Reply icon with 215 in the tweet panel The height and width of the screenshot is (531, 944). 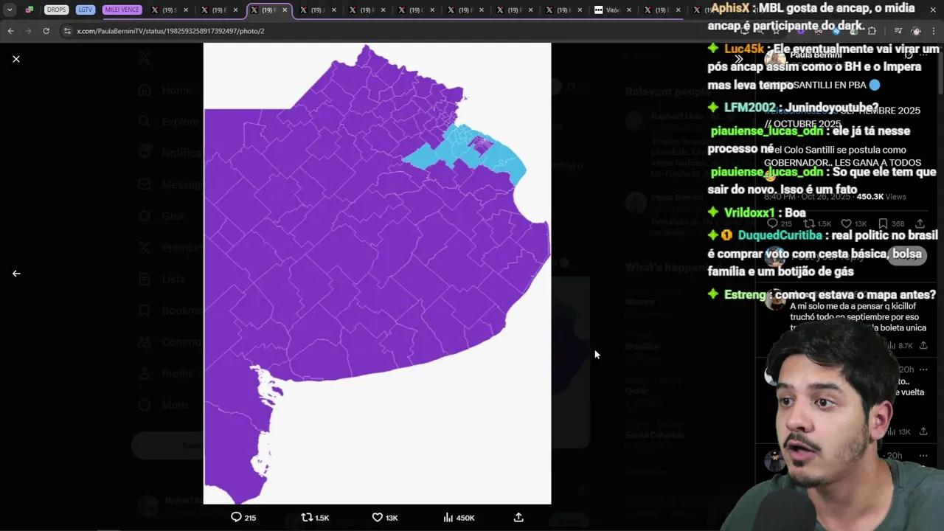[772, 223]
